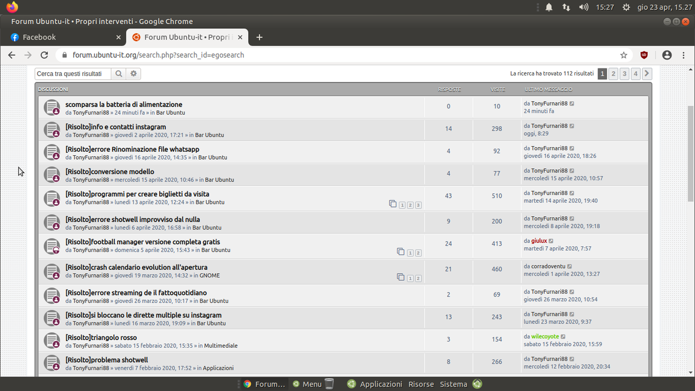The image size is (695, 391).
Task: Go to results page 2
Action: pyautogui.click(x=613, y=74)
